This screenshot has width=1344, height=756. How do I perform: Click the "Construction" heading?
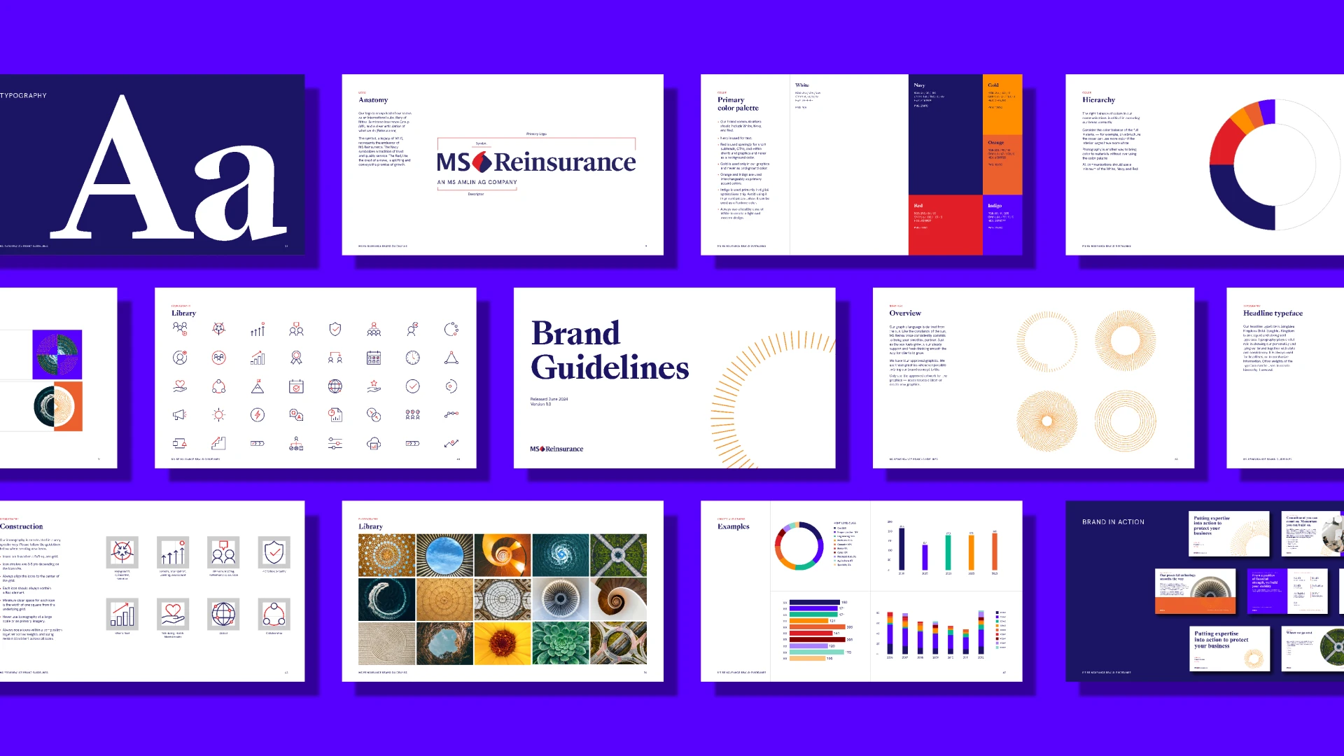(x=21, y=526)
